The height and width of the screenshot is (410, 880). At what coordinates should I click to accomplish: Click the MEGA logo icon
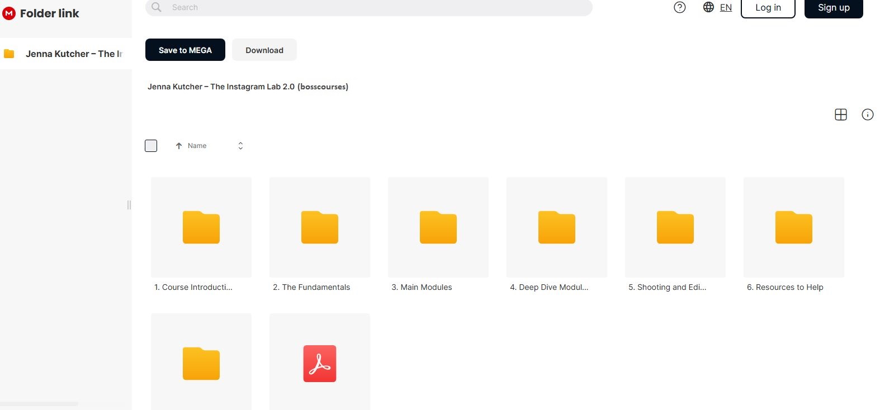pos(9,13)
